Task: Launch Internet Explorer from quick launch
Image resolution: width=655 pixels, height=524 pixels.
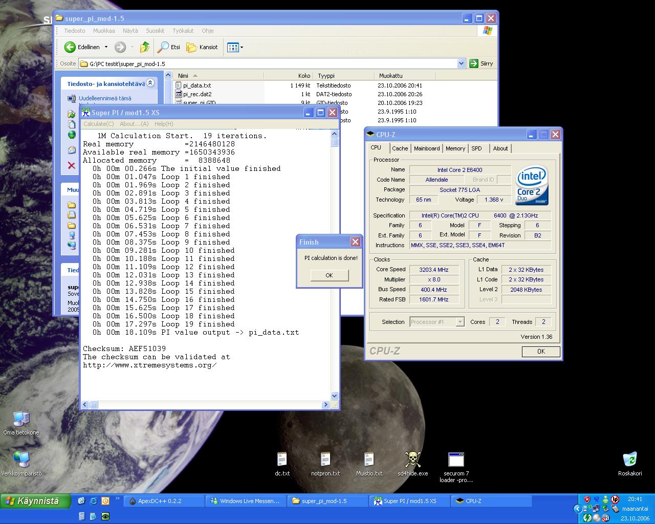Action: pyautogui.click(x=93, y=501)
